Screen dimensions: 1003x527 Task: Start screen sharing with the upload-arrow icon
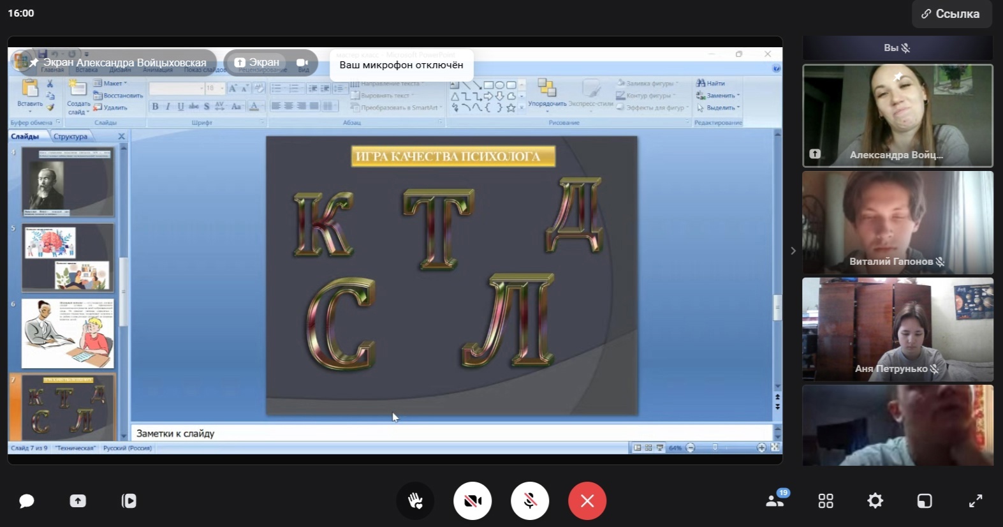78,501
